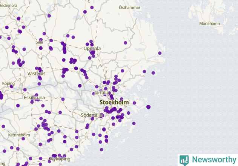238x166 pixels.
Task: Select the Södertälje label
Action: tap(92, 115)
